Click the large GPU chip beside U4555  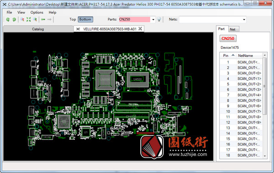(x=105, y=79)
